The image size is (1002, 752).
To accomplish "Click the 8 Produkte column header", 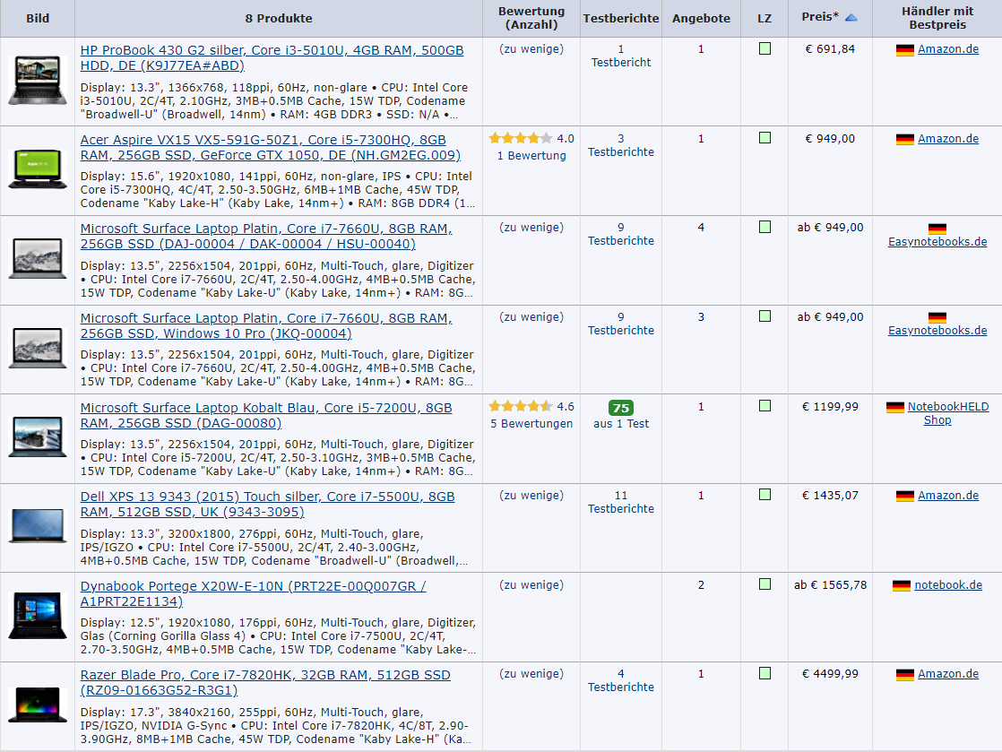I will point(279,18).
